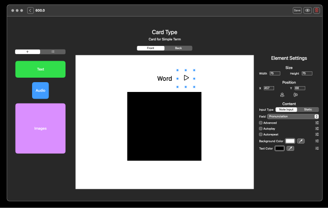Image resolution: width=328 pixels, height=208 pixels.
Task: Switch to the Back tab of the card
Action: coord(178,48)
